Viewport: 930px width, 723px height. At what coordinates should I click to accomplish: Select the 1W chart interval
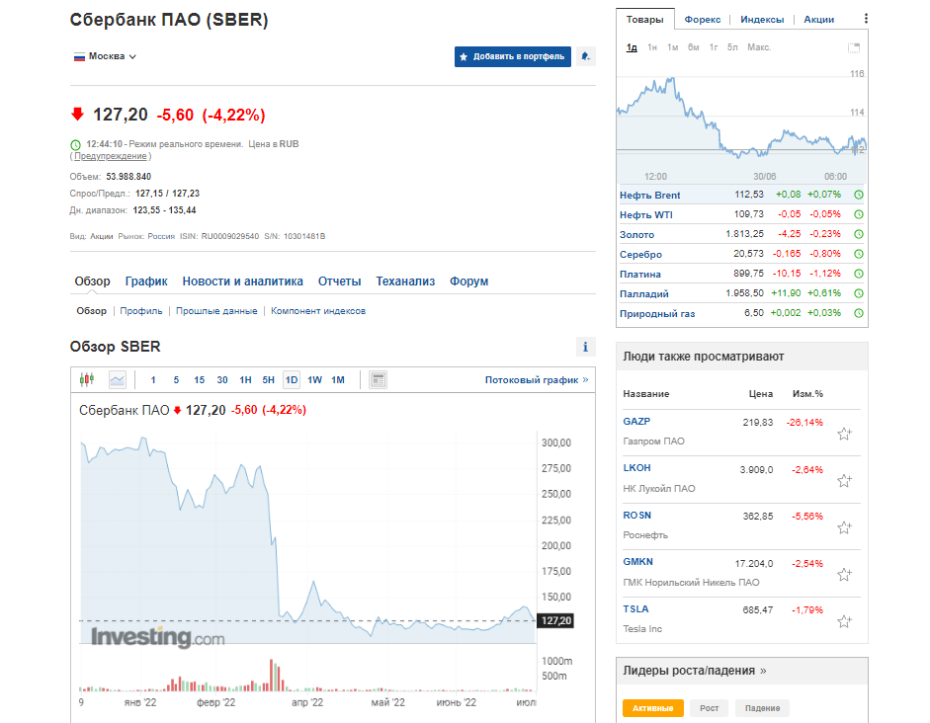click(x=316, y=379)
